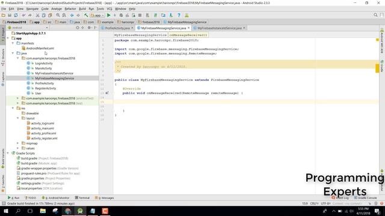Click the Make Project hammer icon
This screenshot has height=216, width=385.
pos(86,15)
